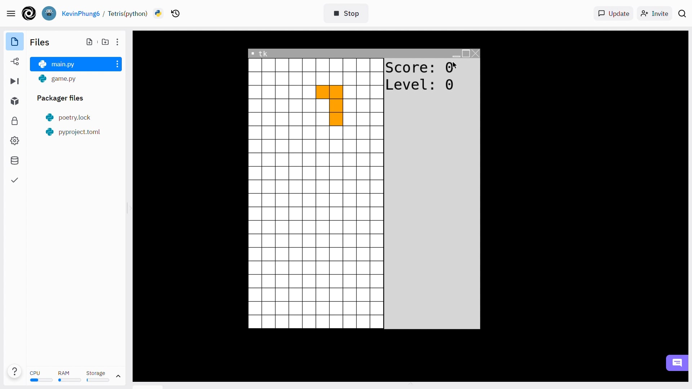
Task: Click the Extensions cube icon
Action: 14,101
